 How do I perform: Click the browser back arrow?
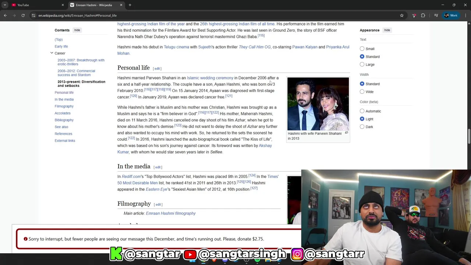click(x=5, y=15)
